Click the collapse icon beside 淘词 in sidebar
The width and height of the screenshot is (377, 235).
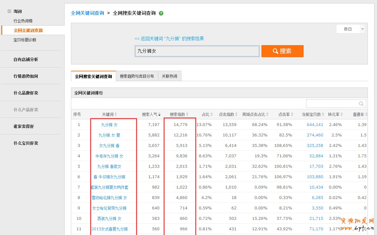pyautogui.click(x=9, y=11)
